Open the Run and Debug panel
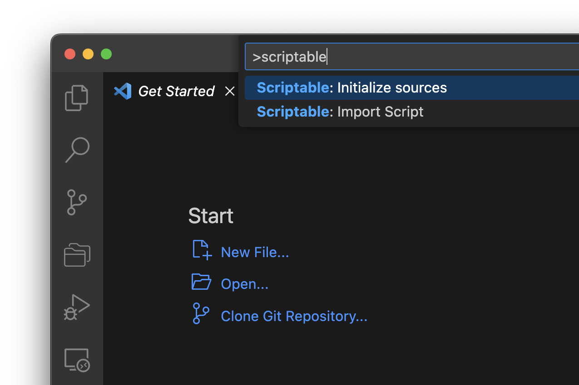This screenshot has width=579, height=385. tap(77, 307)
